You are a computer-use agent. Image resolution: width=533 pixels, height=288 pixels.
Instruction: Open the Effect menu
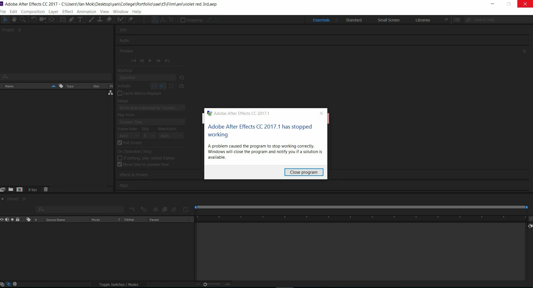click(68, 11)
